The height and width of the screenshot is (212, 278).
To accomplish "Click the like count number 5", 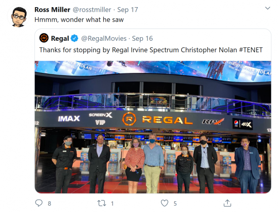I will pyautogui.click(x=175, y=203).
